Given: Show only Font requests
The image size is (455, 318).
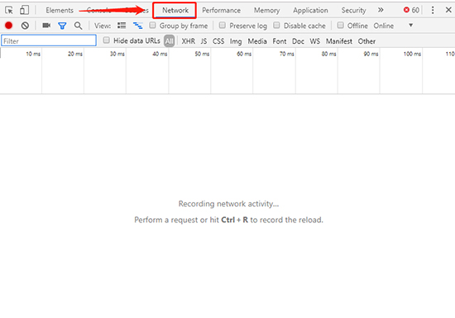Looking at the screenshot, I should coord(280,41).
